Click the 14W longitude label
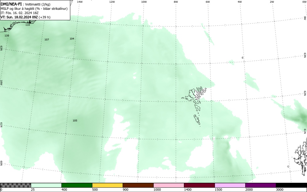 click(x=80, y=2)
